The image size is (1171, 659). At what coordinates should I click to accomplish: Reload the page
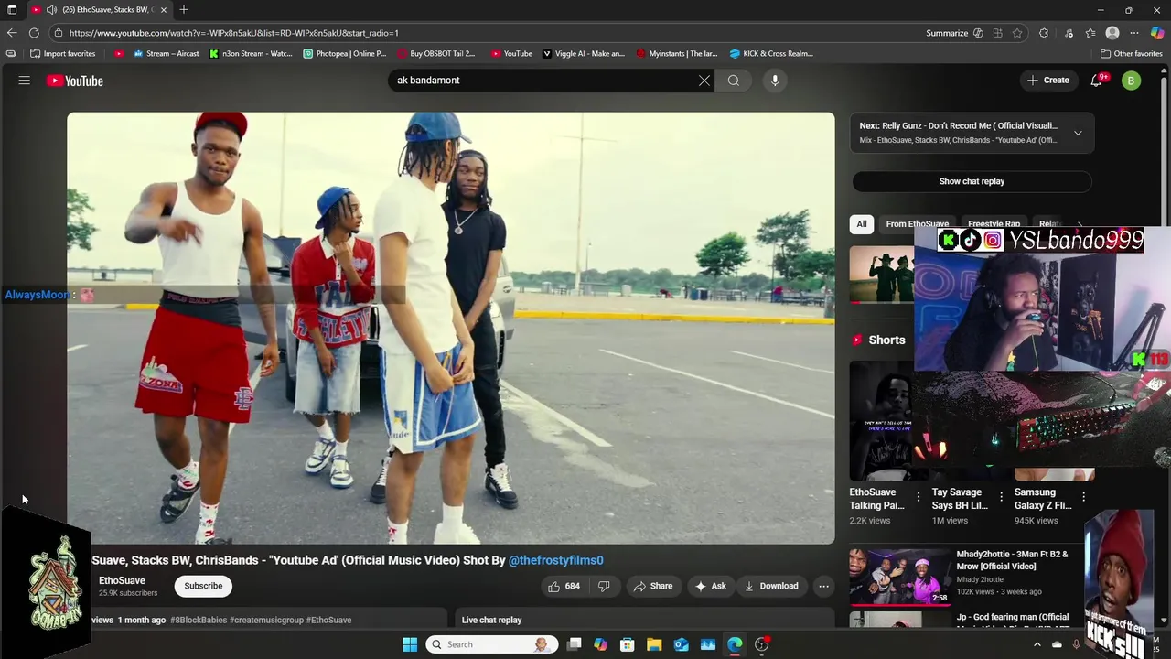pyautogui.click(x=34, y=33)
